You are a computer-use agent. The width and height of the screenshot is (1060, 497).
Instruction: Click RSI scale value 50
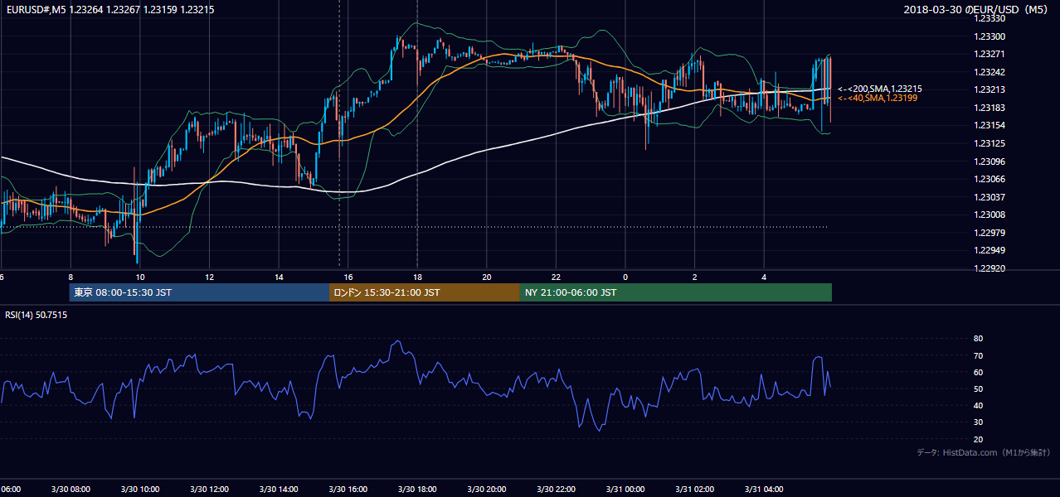tap(978, 388)
